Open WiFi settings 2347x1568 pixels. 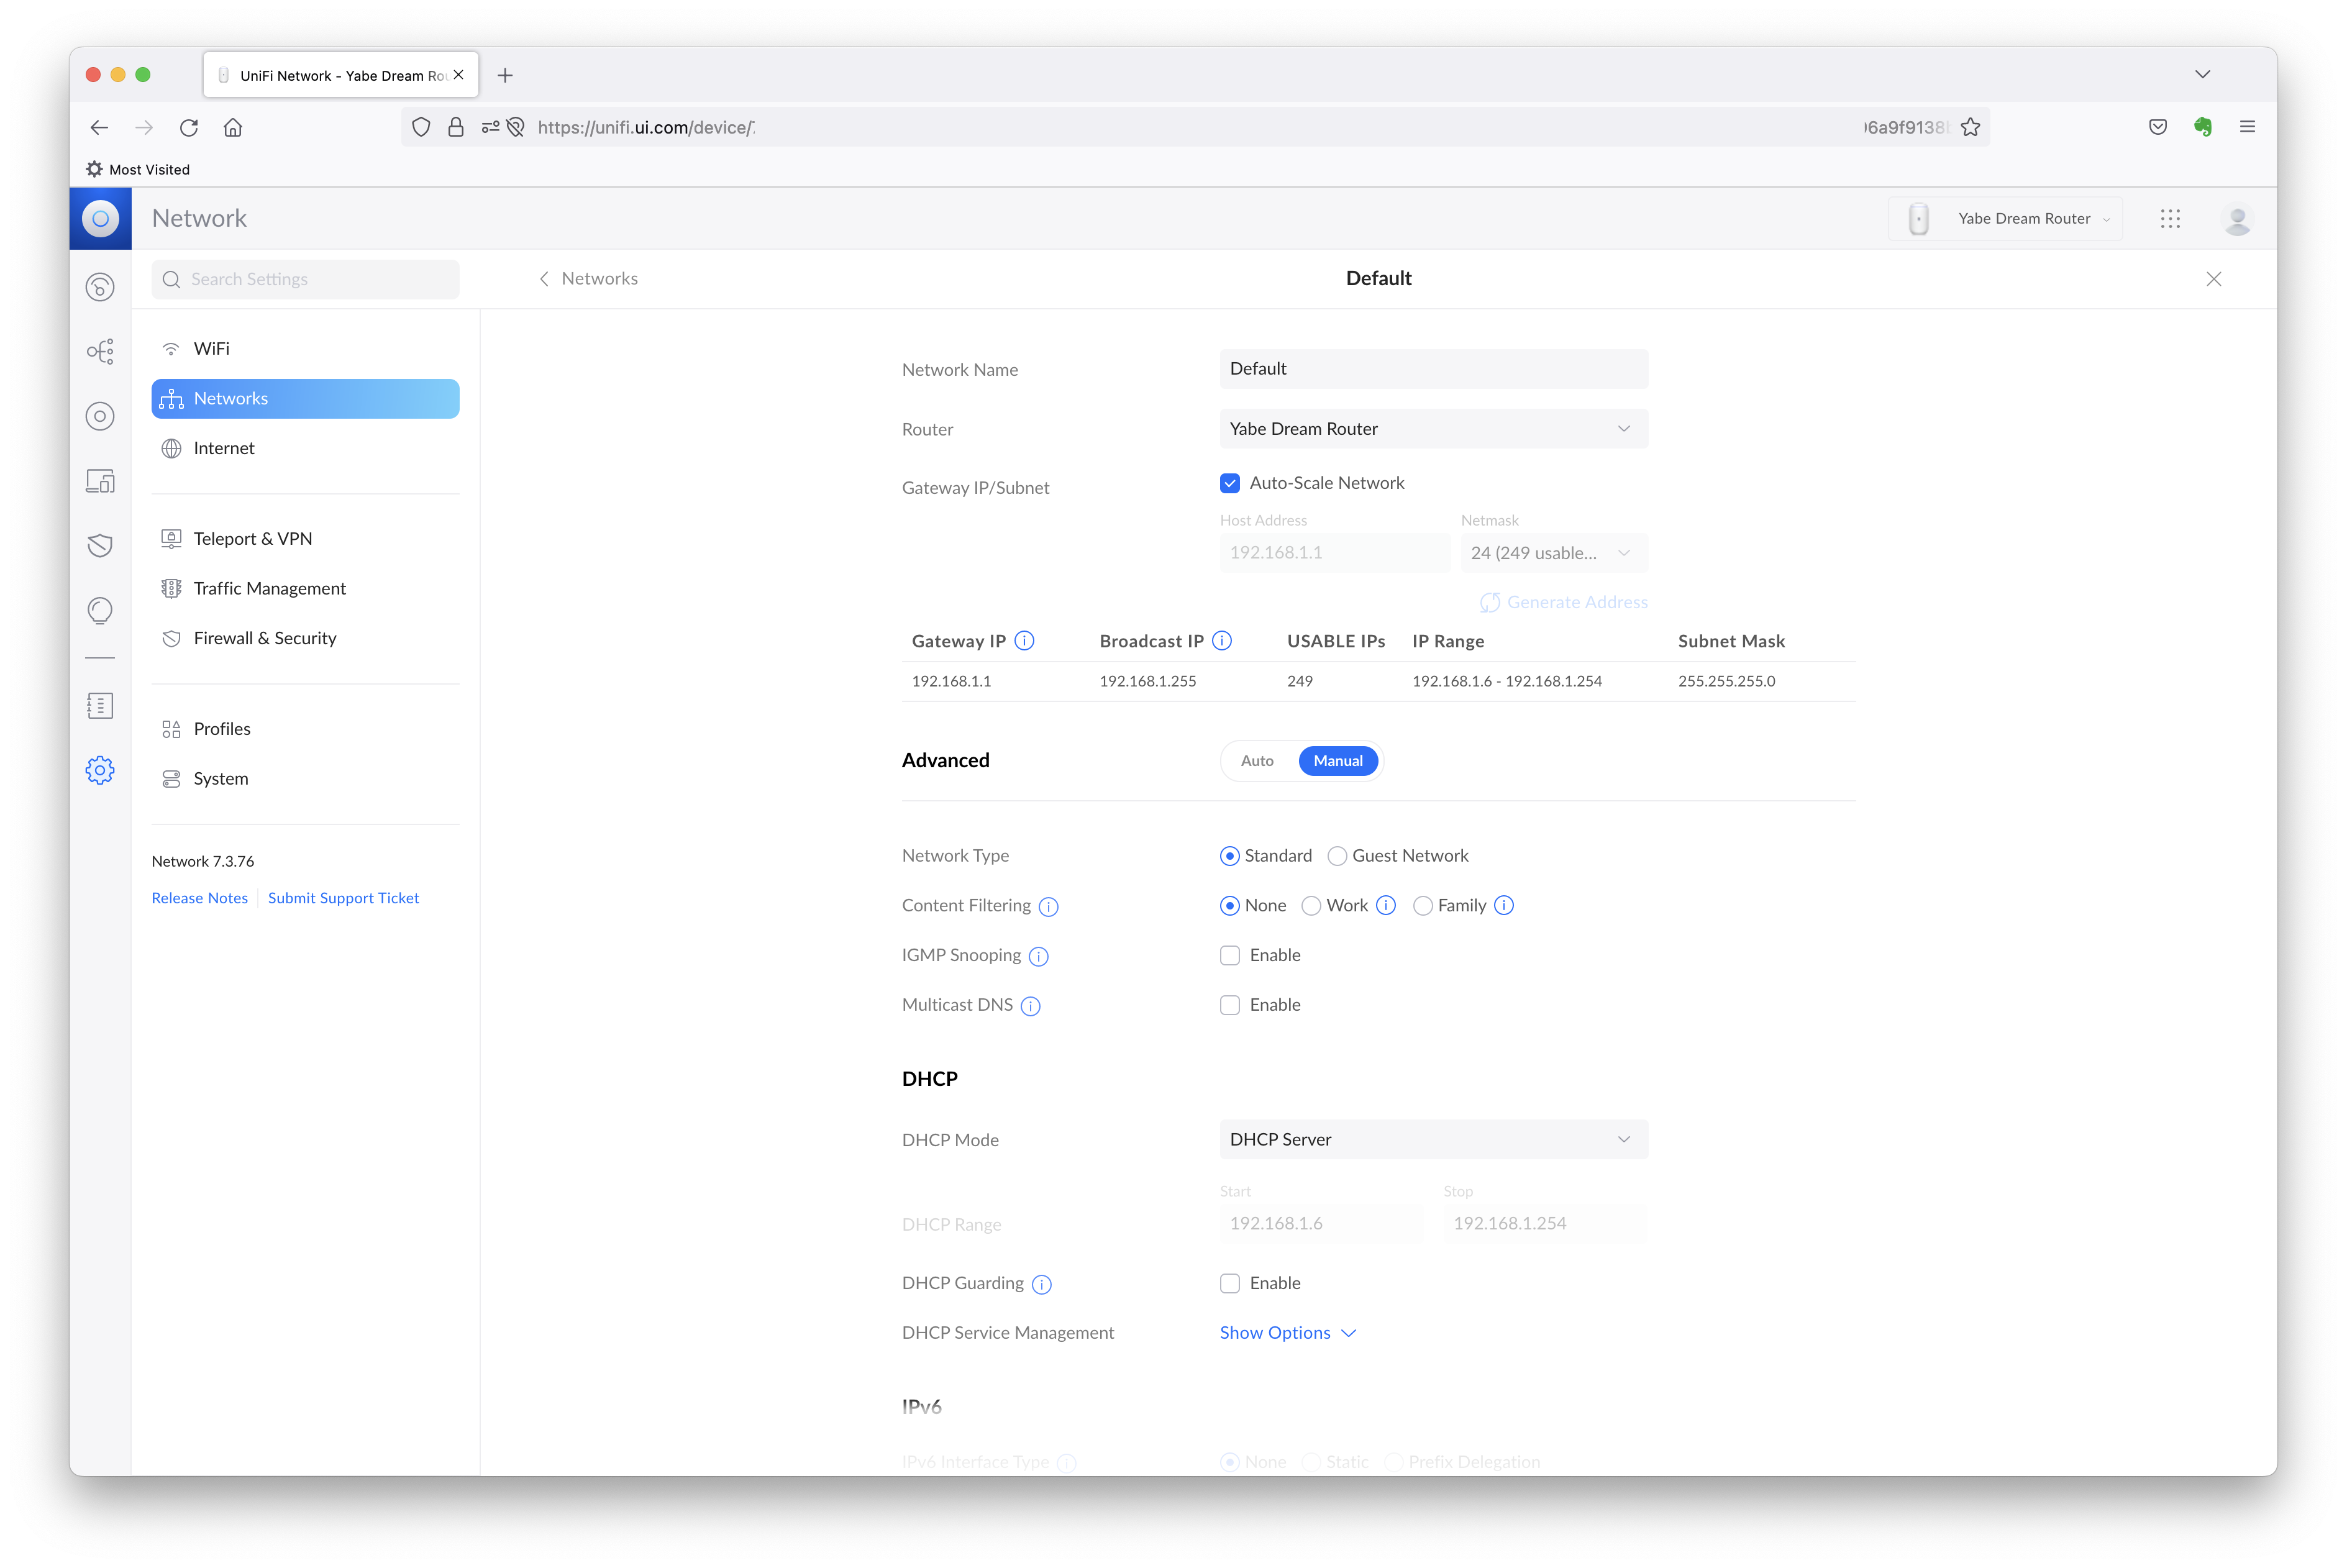(305, 349)
